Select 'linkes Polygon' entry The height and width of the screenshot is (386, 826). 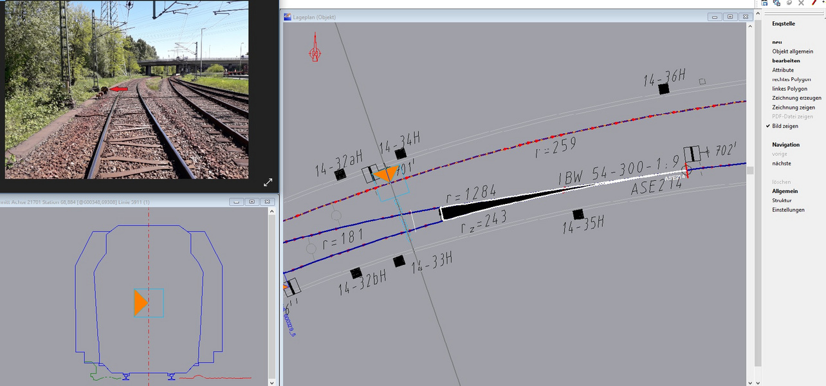point(789,89)
